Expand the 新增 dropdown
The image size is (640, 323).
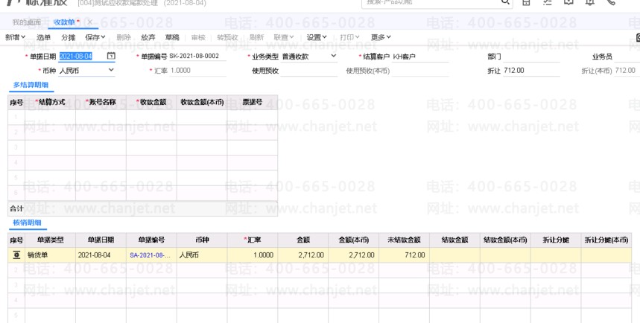point(15,37)
